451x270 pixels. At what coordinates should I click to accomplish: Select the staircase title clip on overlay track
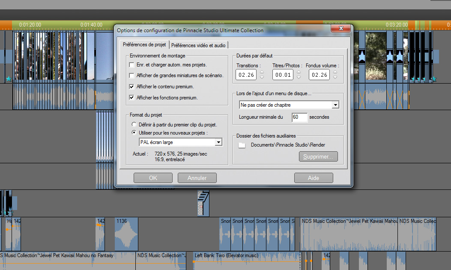pyautogui.click(x=203, y=203)
